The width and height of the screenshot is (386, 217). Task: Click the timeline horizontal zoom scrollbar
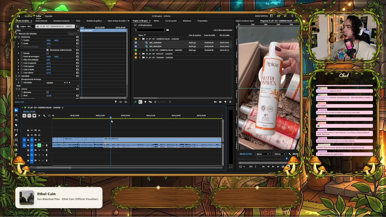click(54, 168)
